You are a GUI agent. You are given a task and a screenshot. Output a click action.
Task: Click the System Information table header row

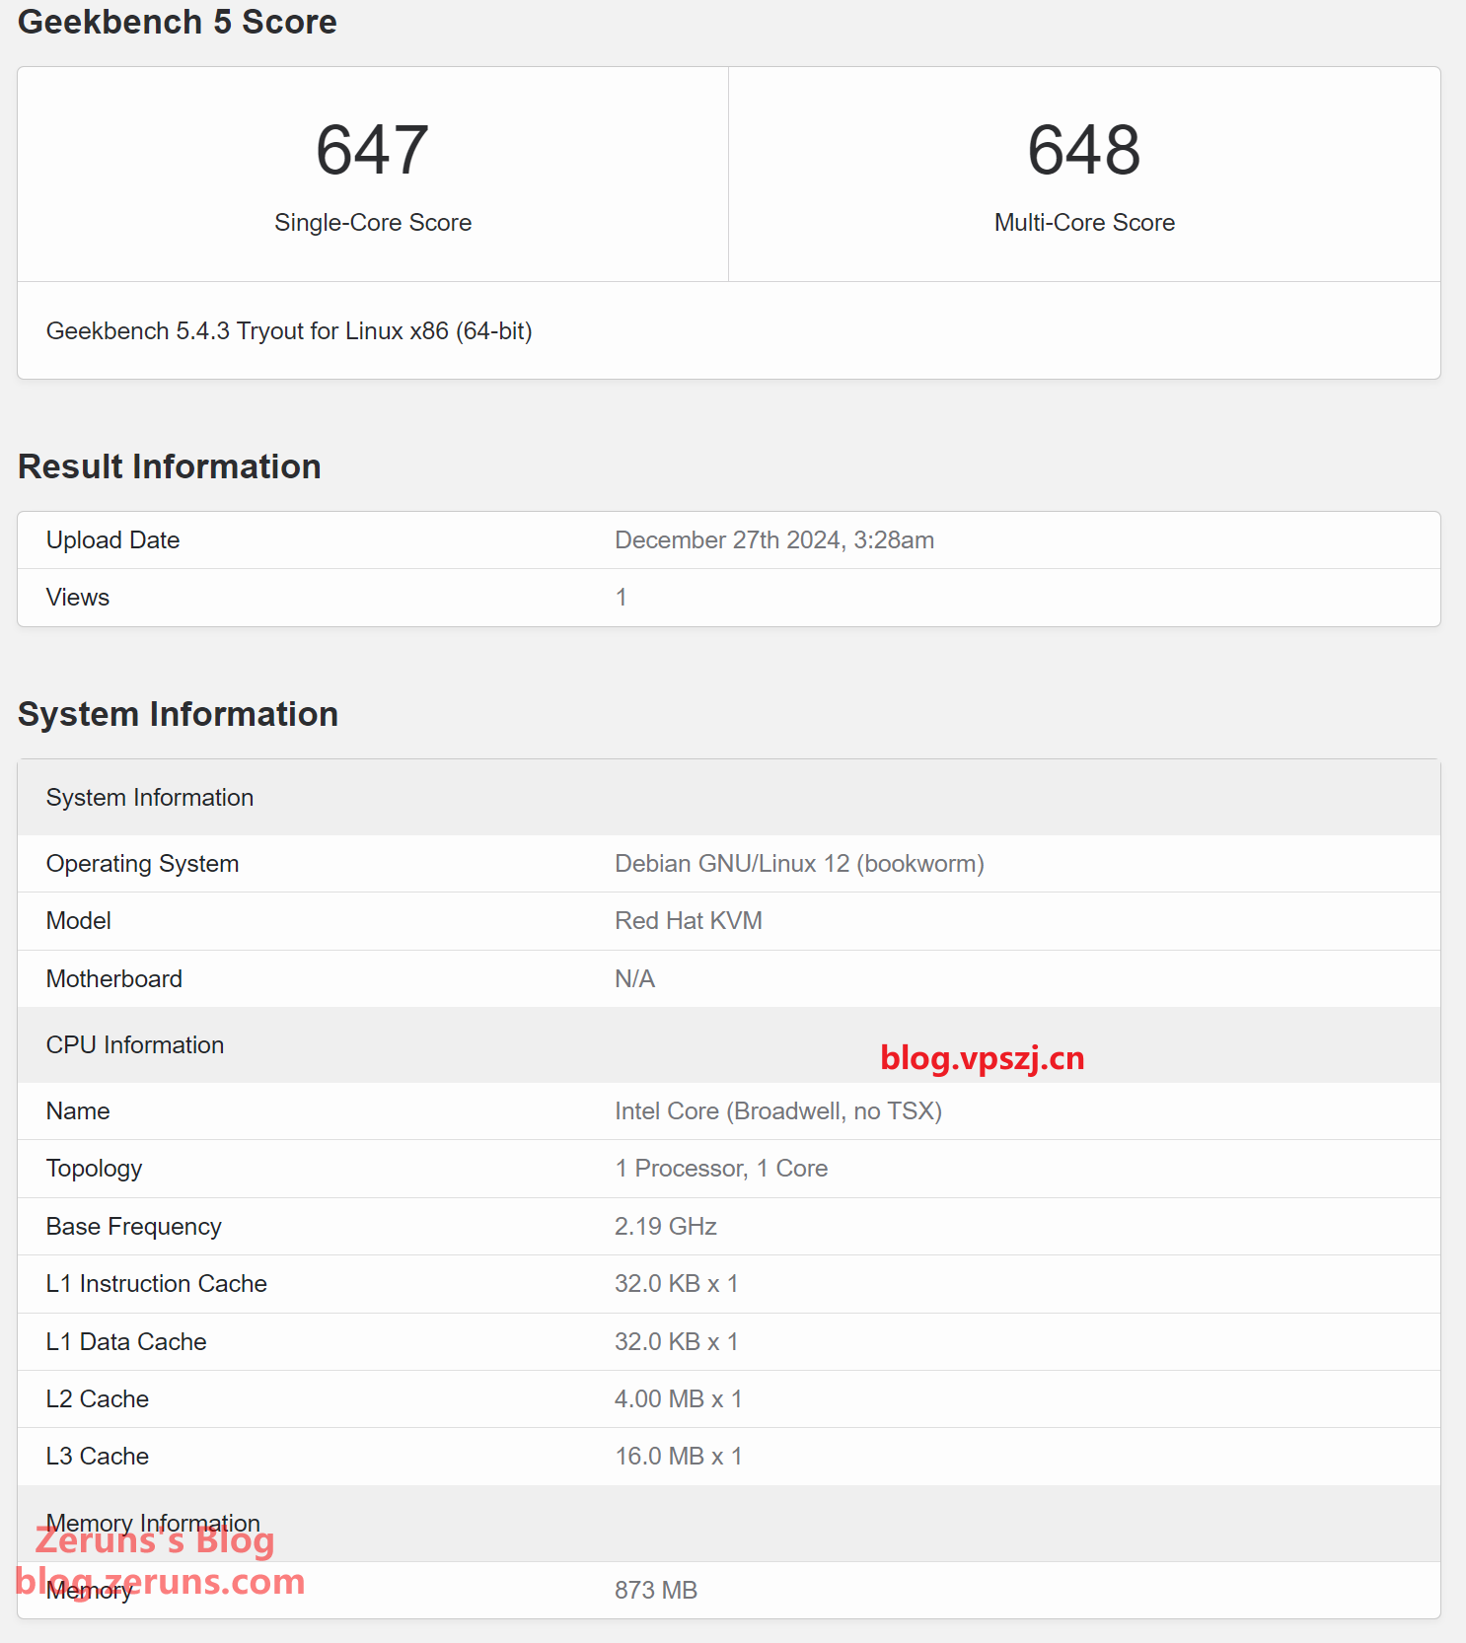[x=150, y=798]
